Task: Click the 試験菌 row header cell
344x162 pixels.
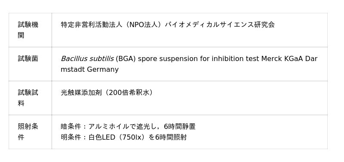Action: click(30, 64)
